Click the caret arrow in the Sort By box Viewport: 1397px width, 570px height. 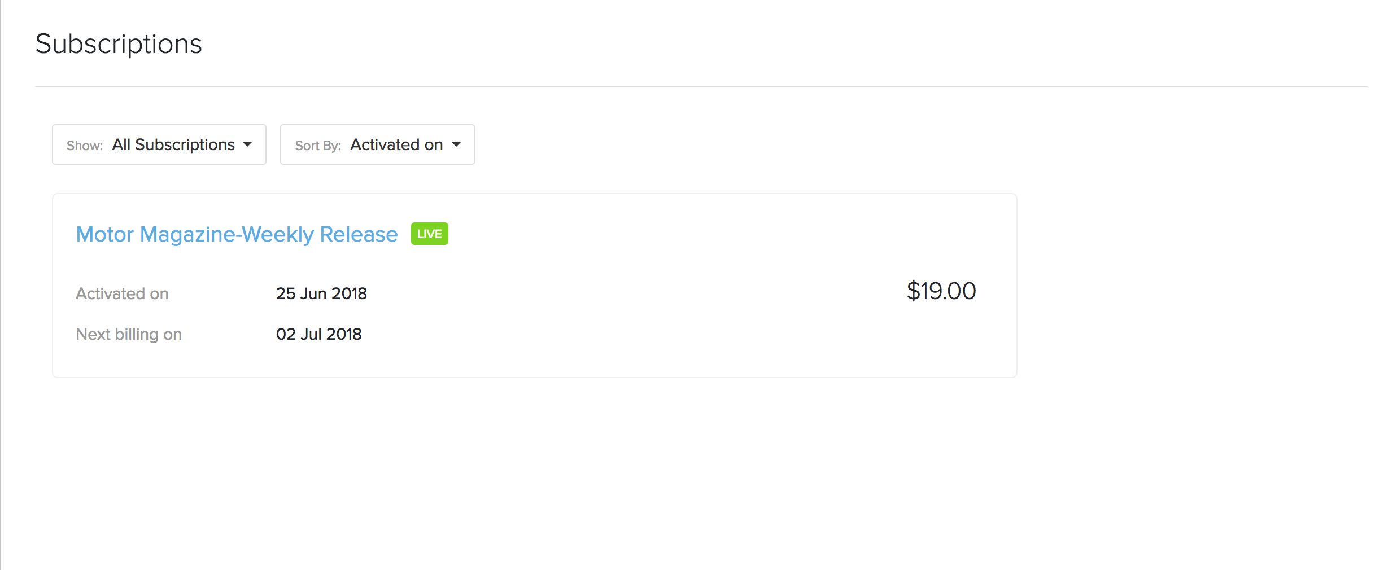pyautogui.click(x=456, y=144)
